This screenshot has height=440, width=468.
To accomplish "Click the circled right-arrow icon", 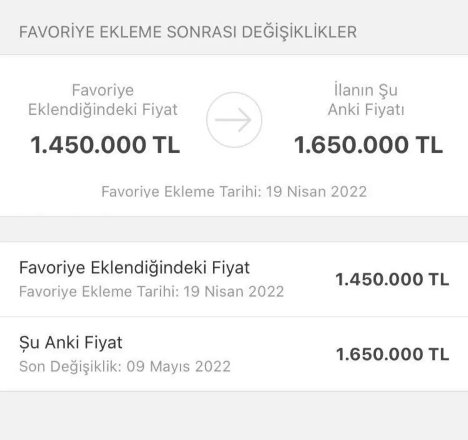I will [x=234, y=120].
